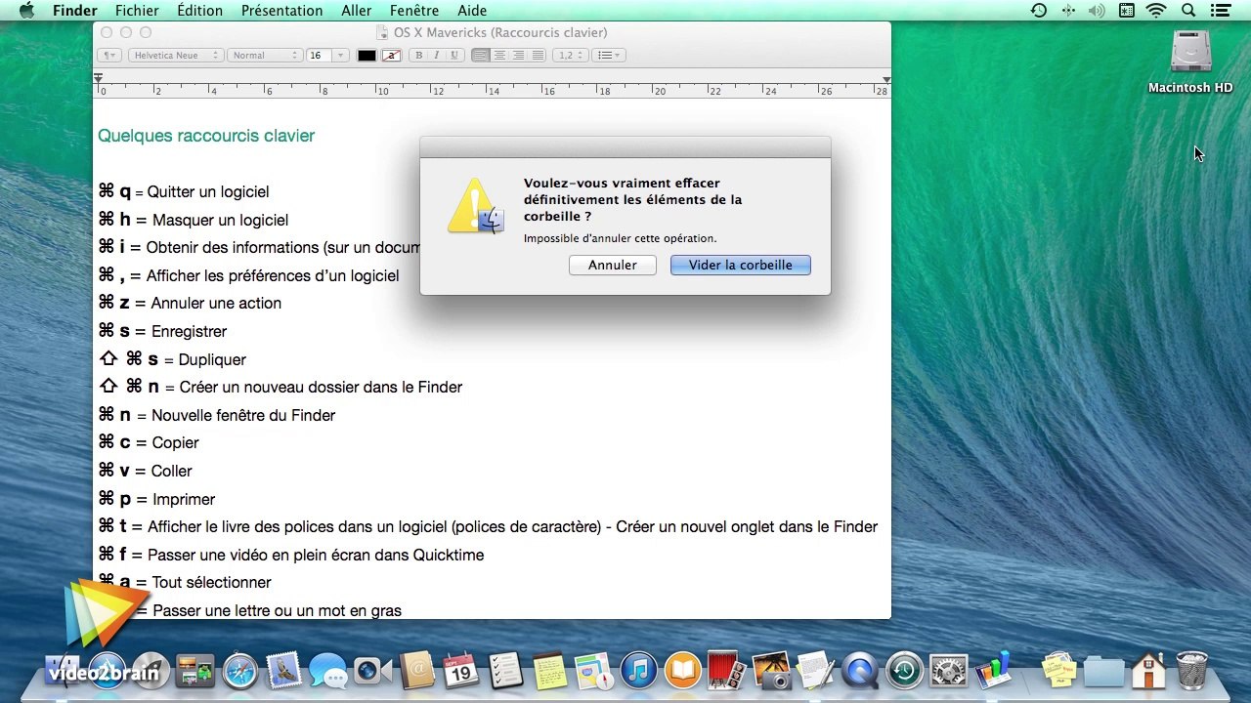Align text right in the toolbar
The height and width of the screenshot is (703, 1251).
point(518,56)
